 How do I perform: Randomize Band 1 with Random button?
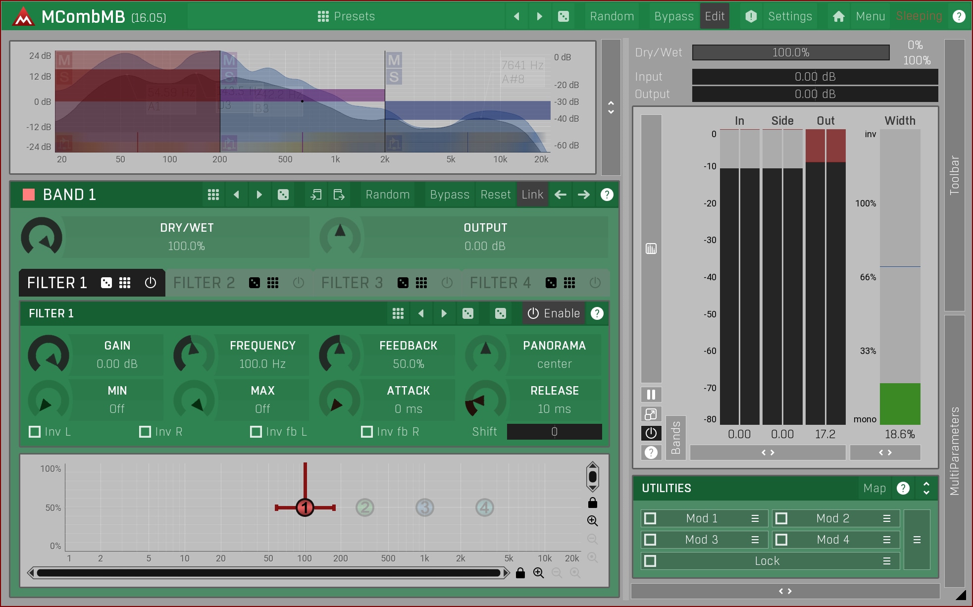388,195
